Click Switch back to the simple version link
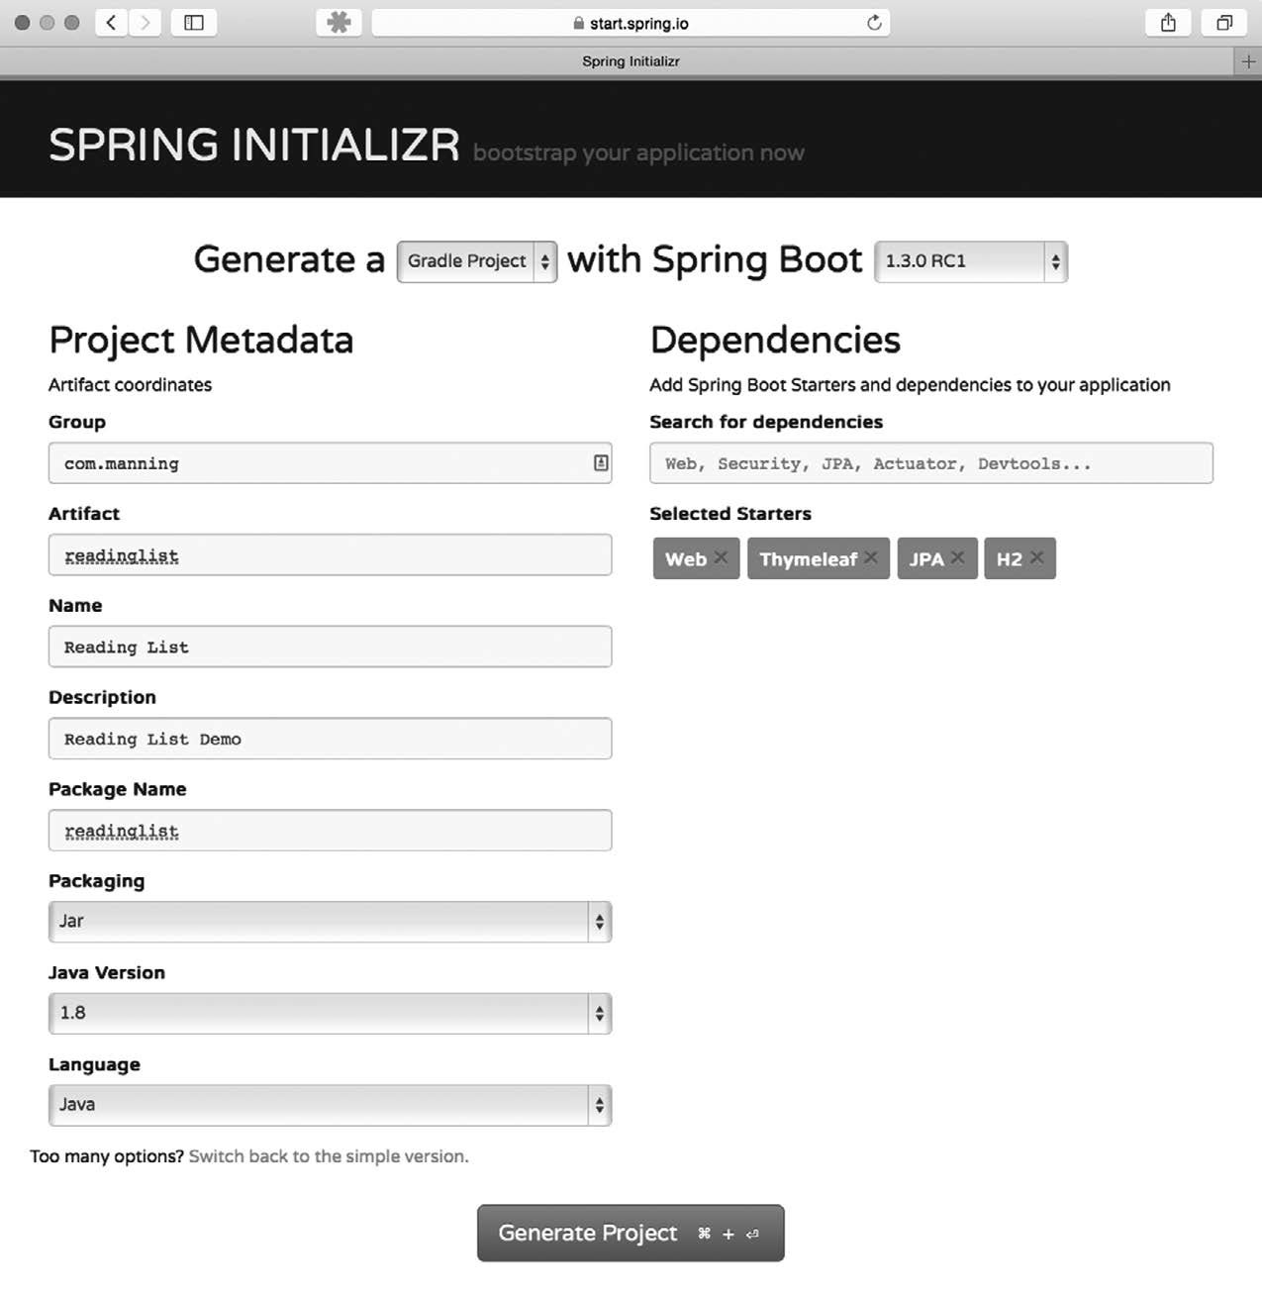1262x1296 pixels. [x=329, y=1156]
